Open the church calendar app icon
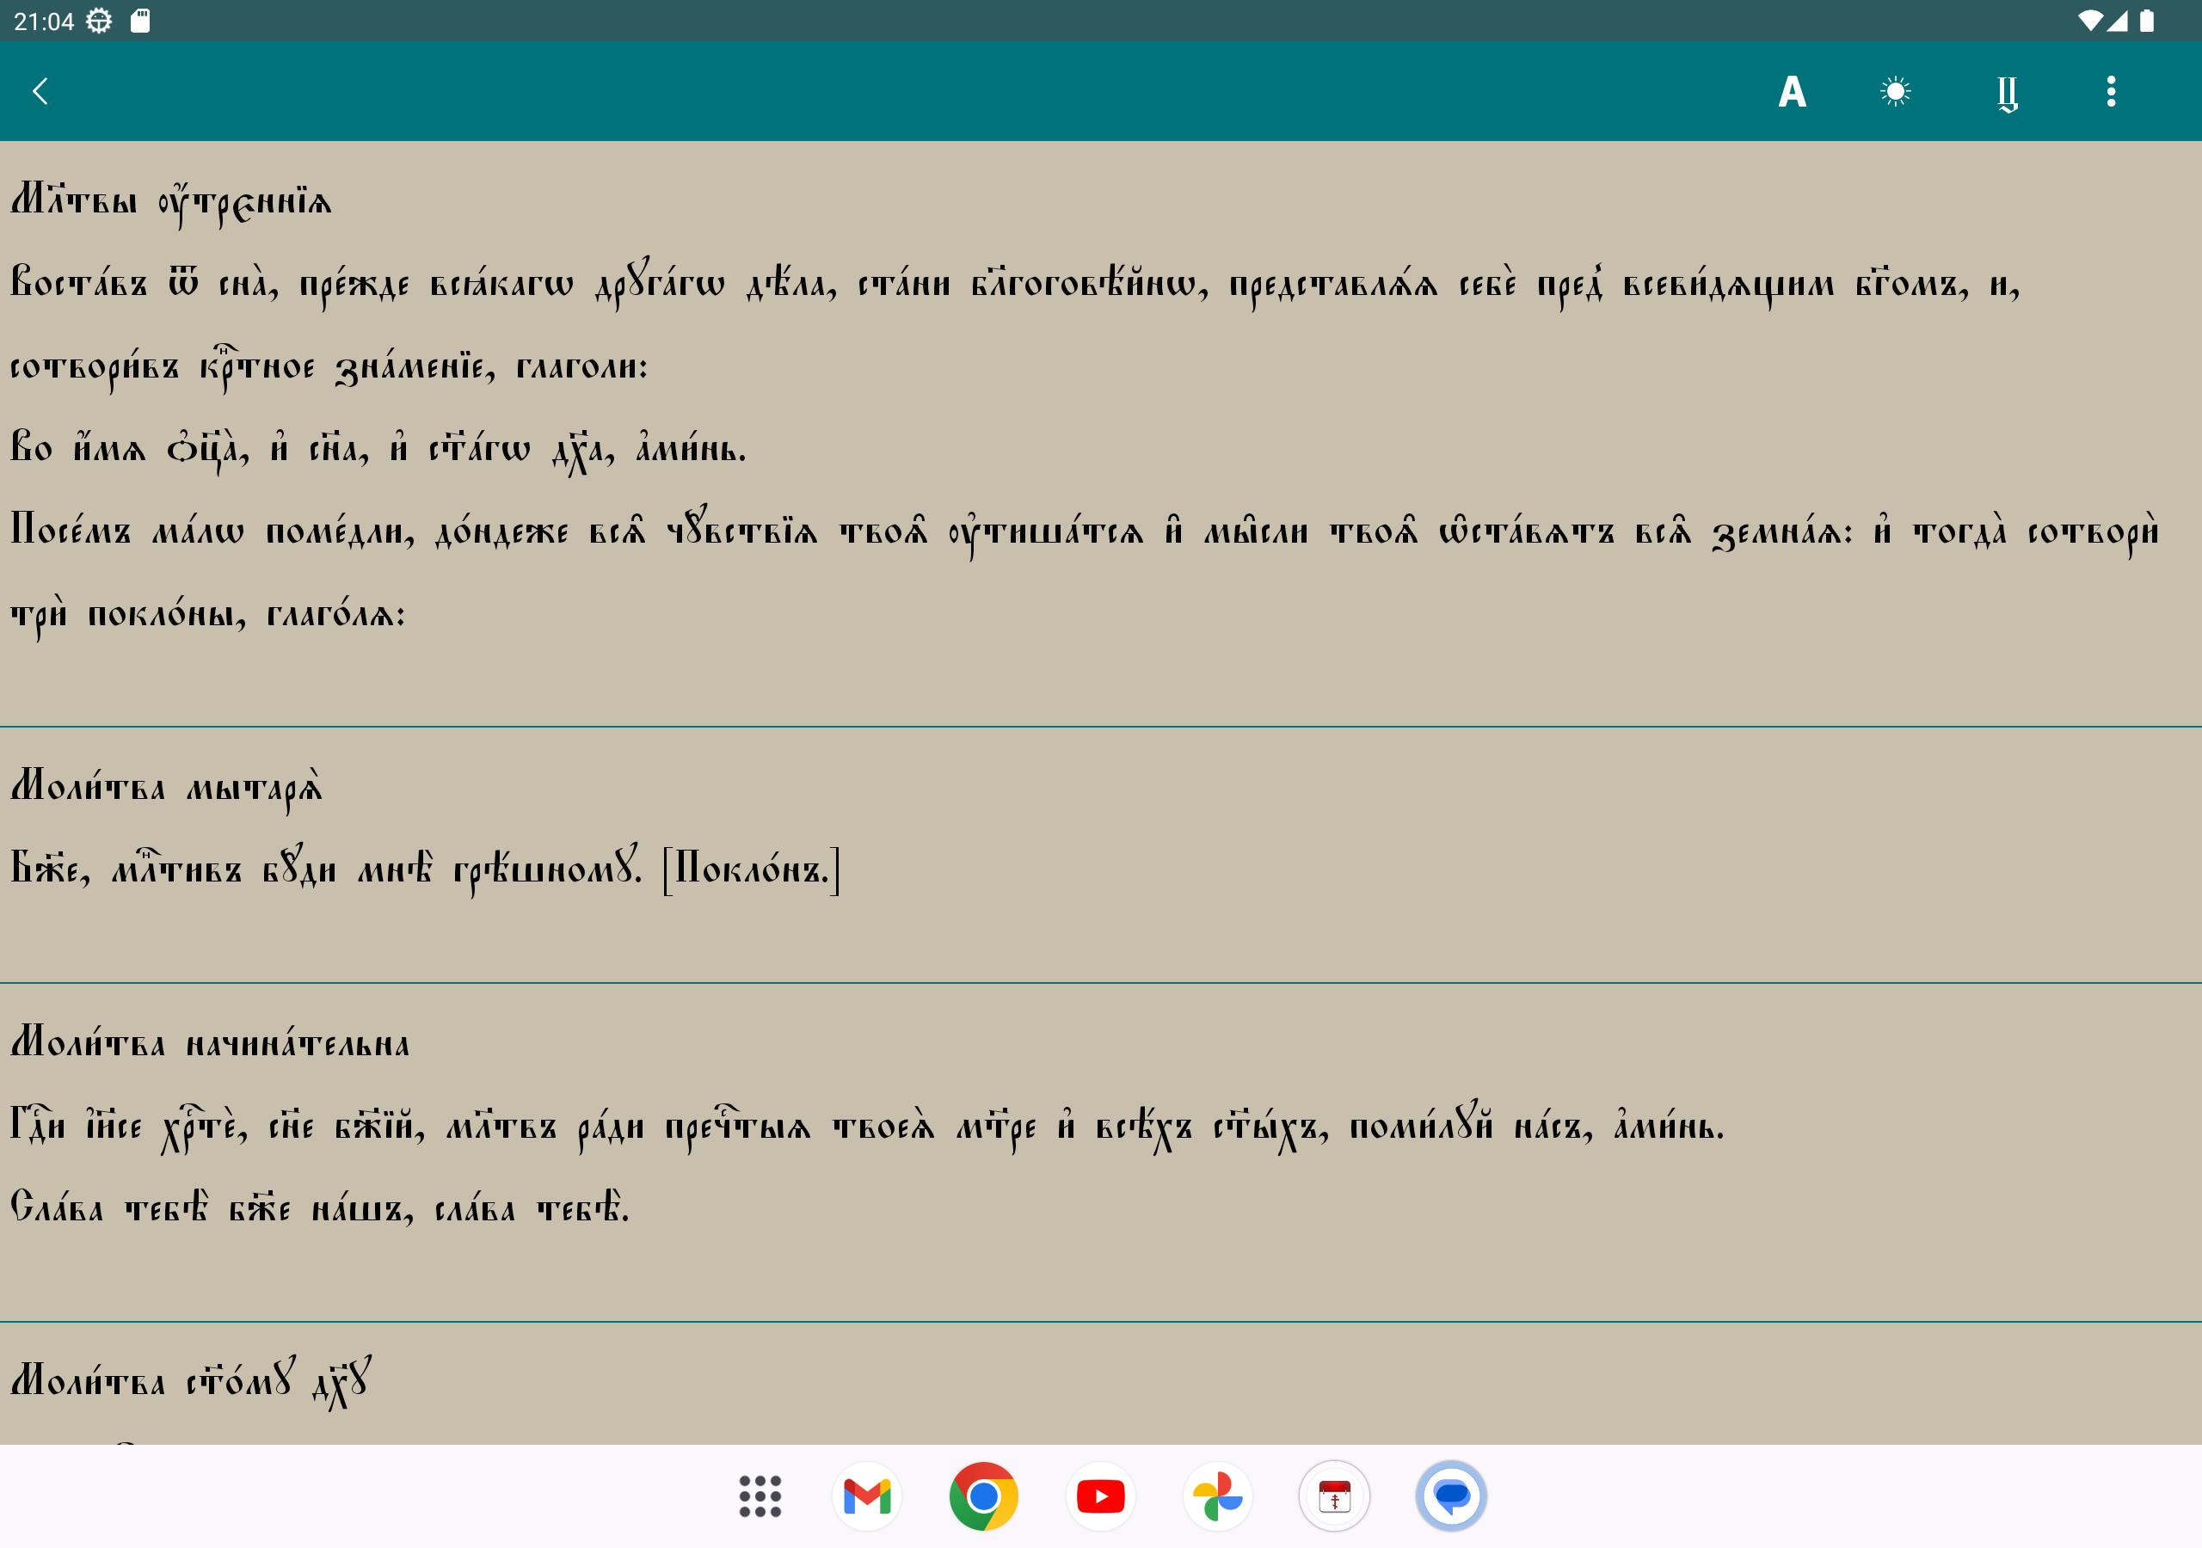The width and height of the screenshot is (2202, 1548). point(1334,1496)
